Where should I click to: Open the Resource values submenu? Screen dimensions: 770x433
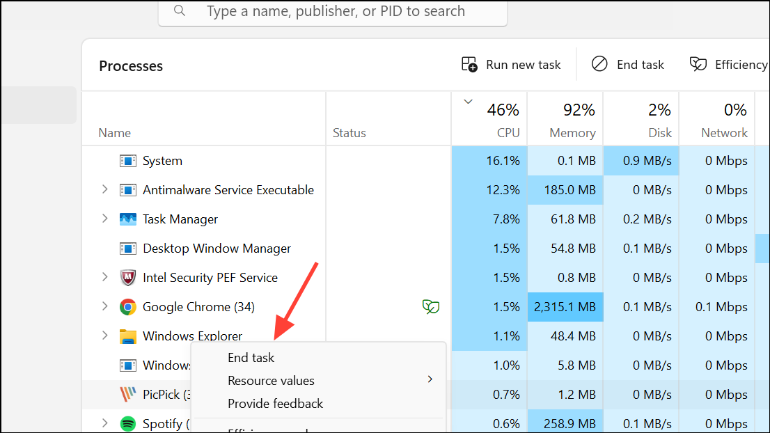(271, 381)
